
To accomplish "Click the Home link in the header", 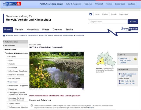I will coord(97,14).
